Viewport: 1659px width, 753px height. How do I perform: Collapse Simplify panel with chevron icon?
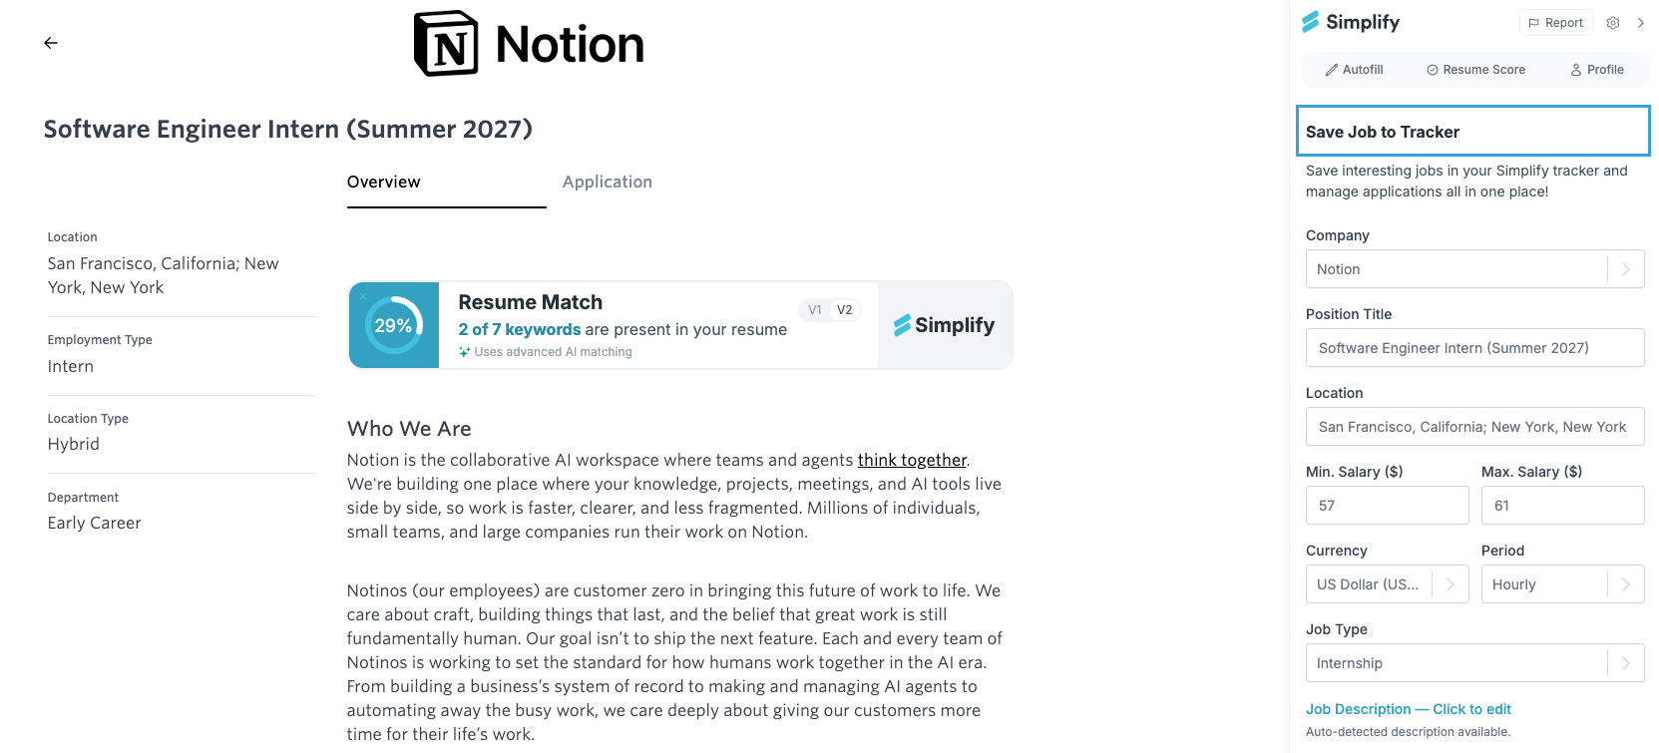tap(1641, 23)
